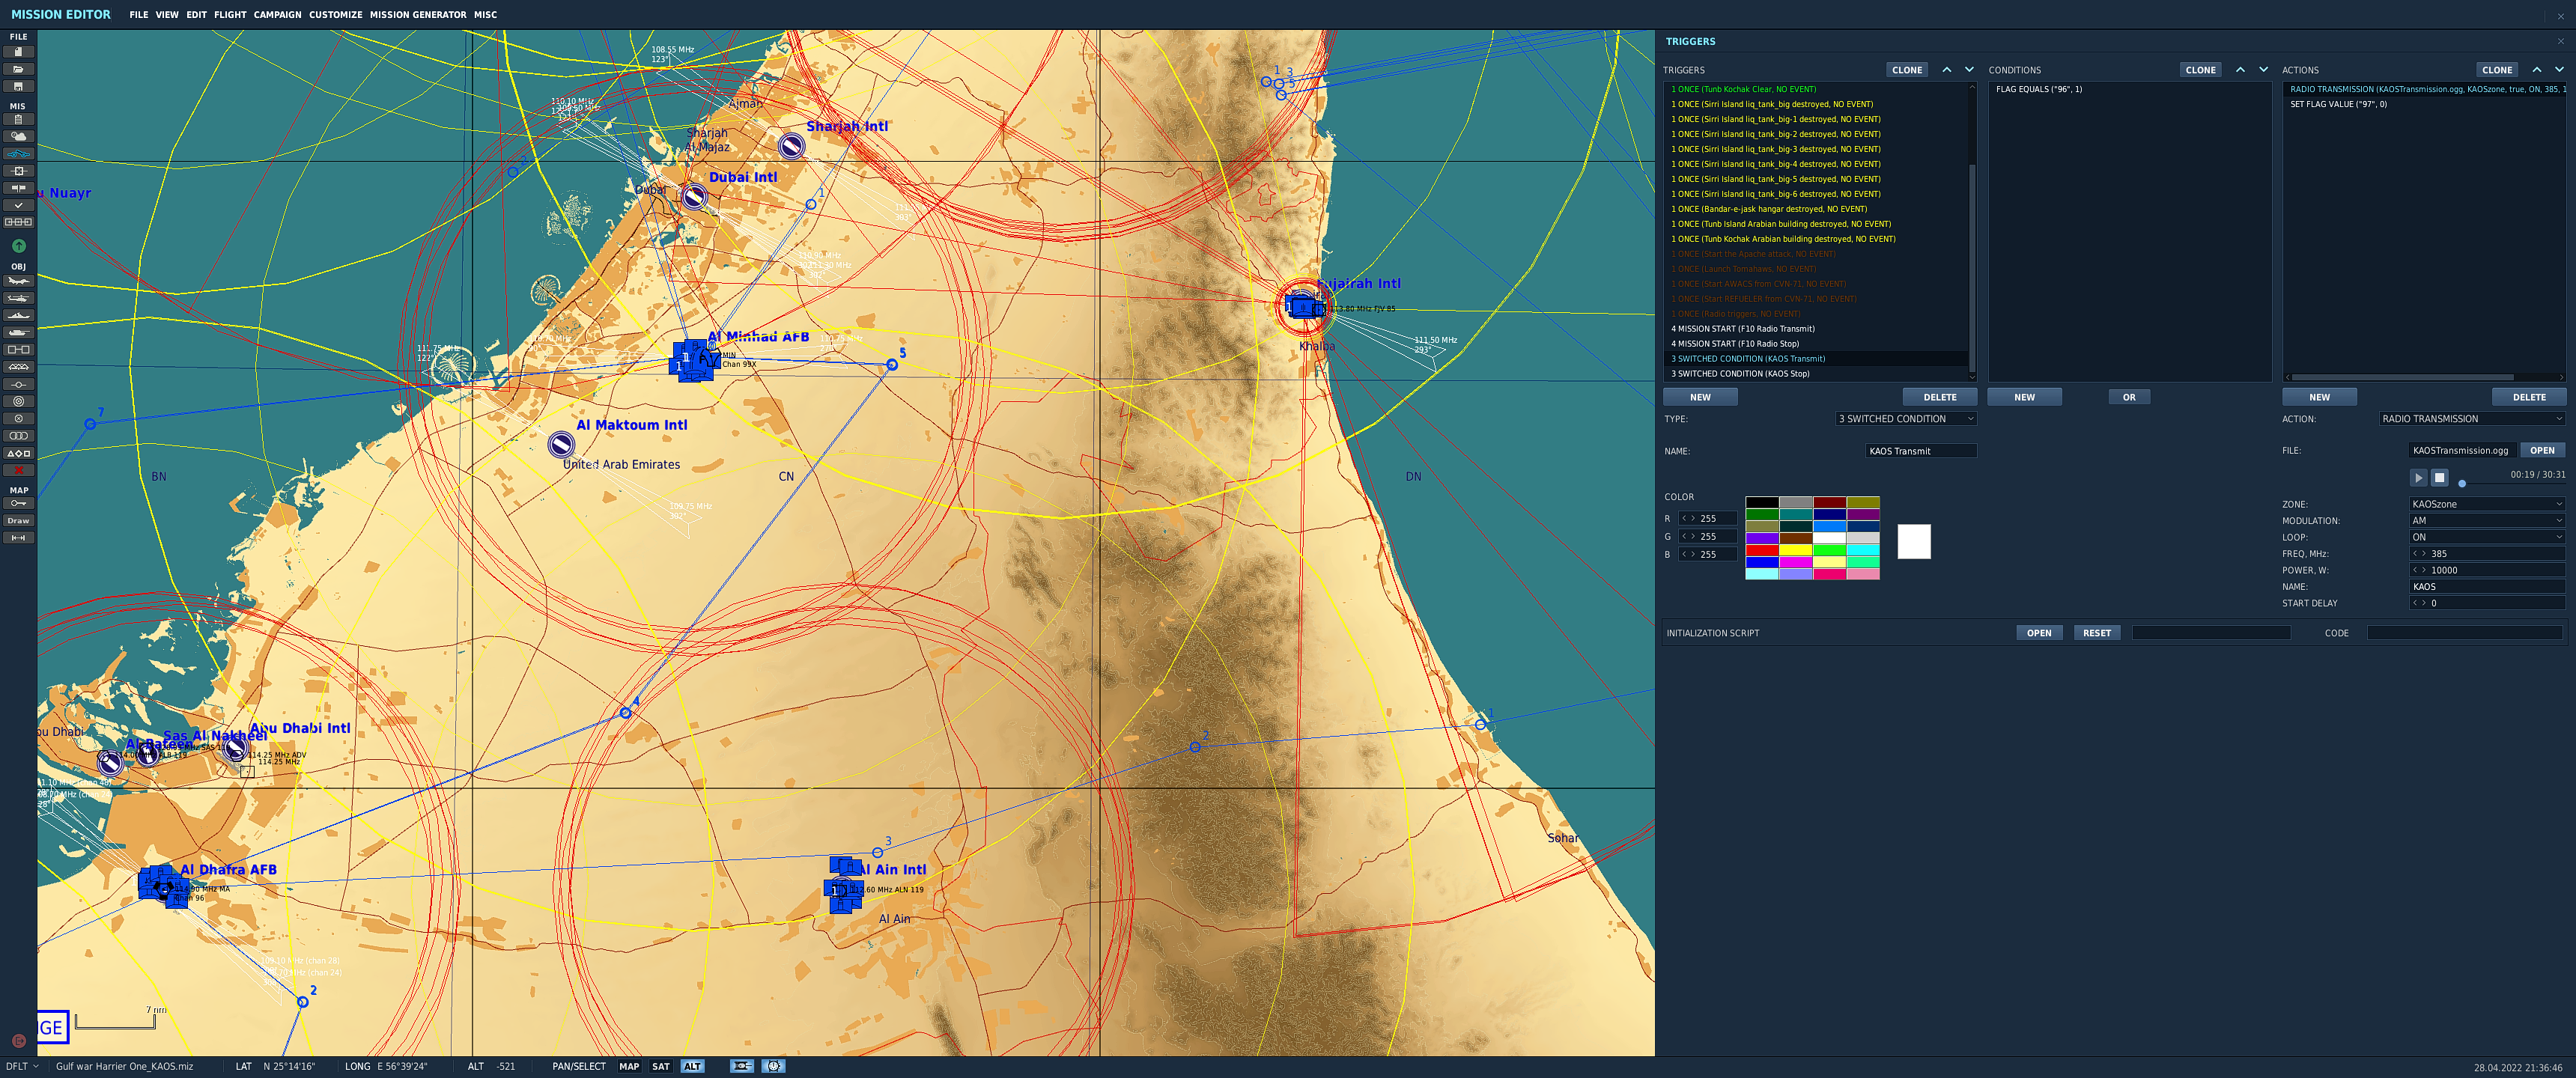Viewport: 2576px width, 1078px height.
Task: Activate the distance ruler measure tool
Action: 18,538
